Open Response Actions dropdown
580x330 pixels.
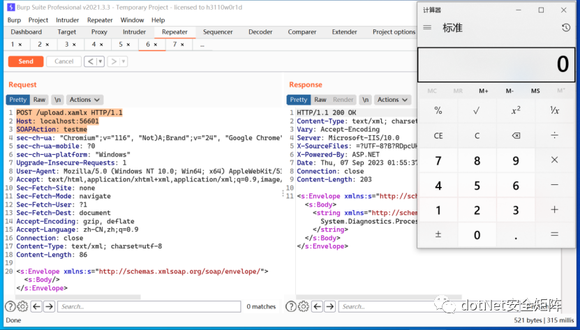pyautogui.click(x=392, y=100)
